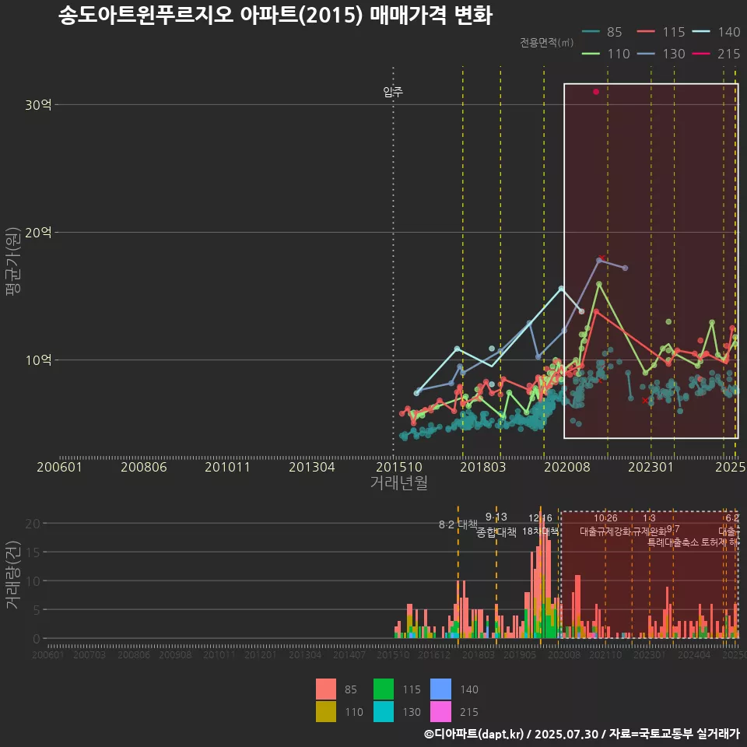Click the '9·7 특례대출축소' policy annotation
Image resolution: width=747 pixels, height=747 pixels.
pyautogui.click(x=673, y=536)
